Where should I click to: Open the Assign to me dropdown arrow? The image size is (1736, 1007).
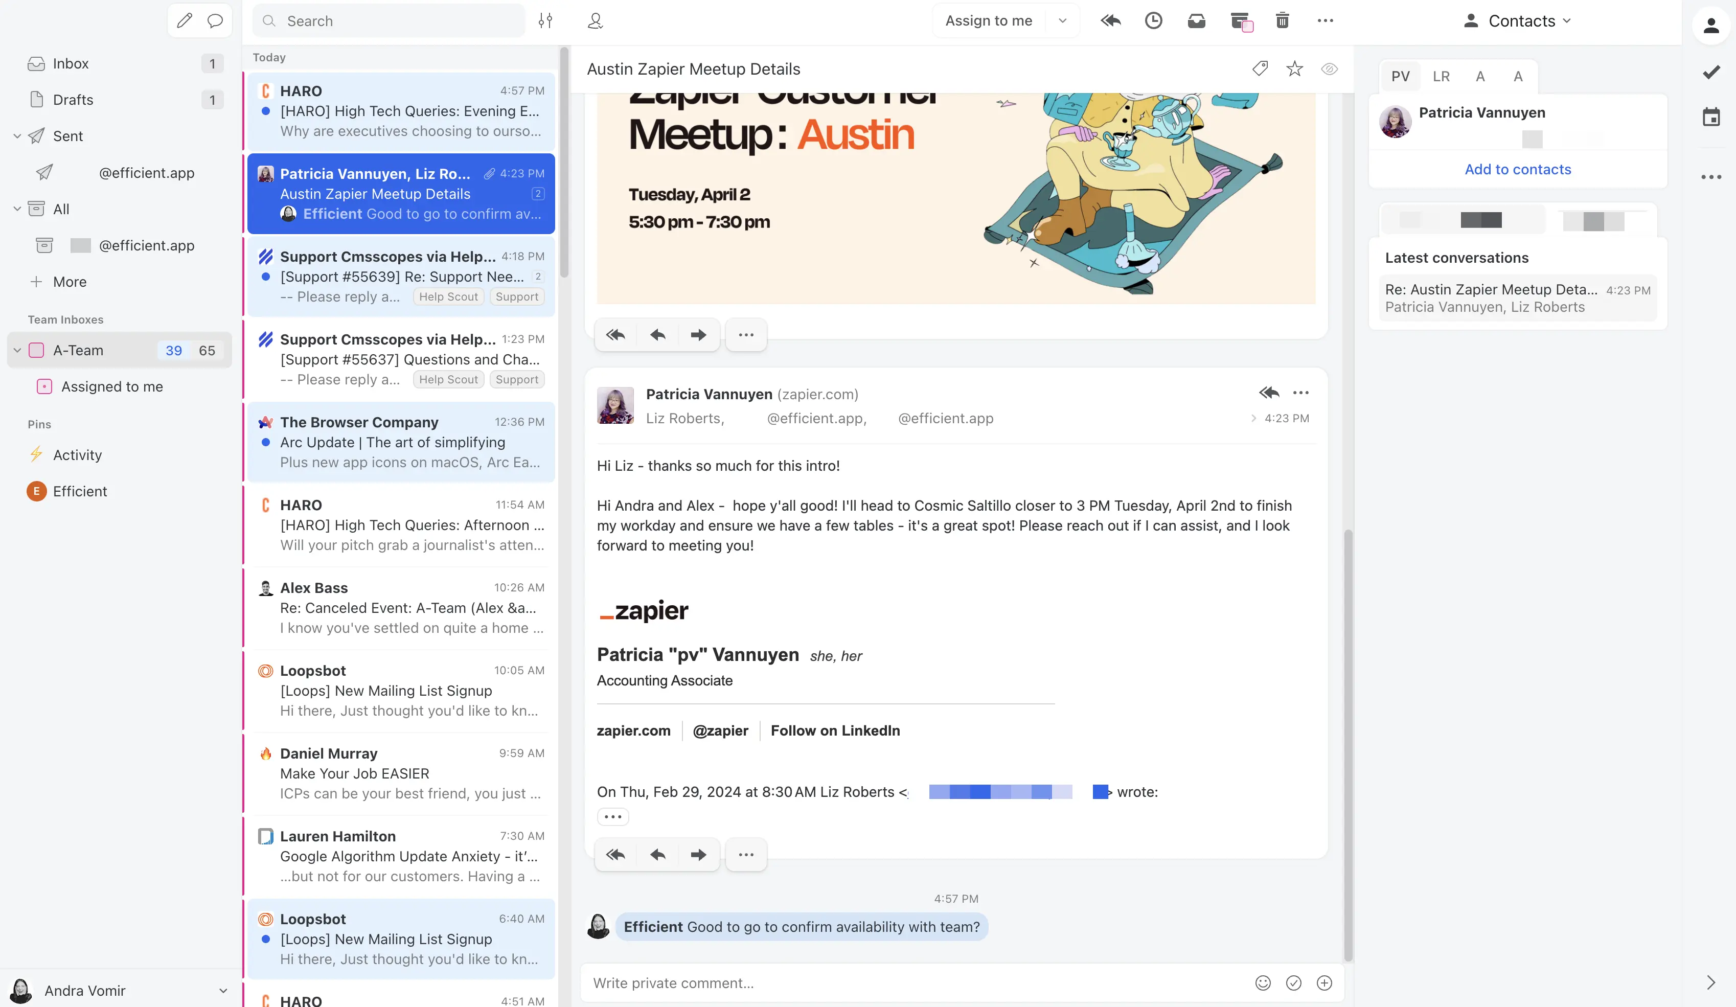(1062, 20)
